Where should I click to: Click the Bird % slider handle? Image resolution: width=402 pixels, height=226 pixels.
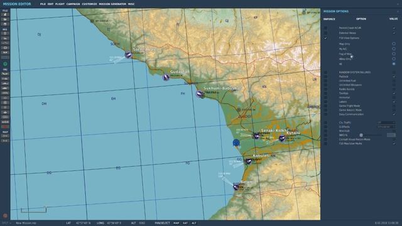[x=361, y=135]
